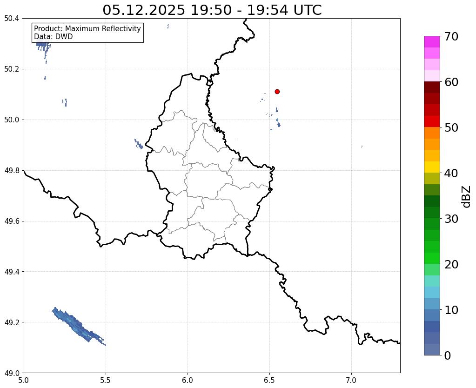Click the longitude label 5.5

(x=106, y=381)
